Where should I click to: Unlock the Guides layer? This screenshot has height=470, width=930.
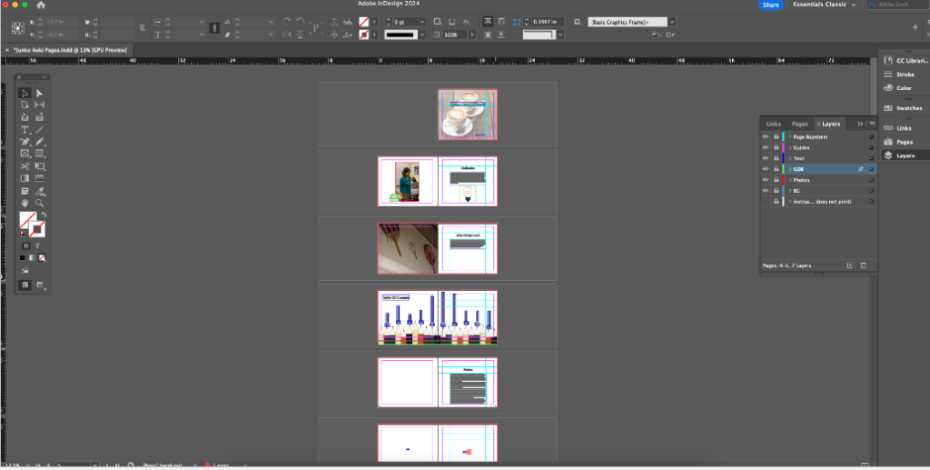776,147
